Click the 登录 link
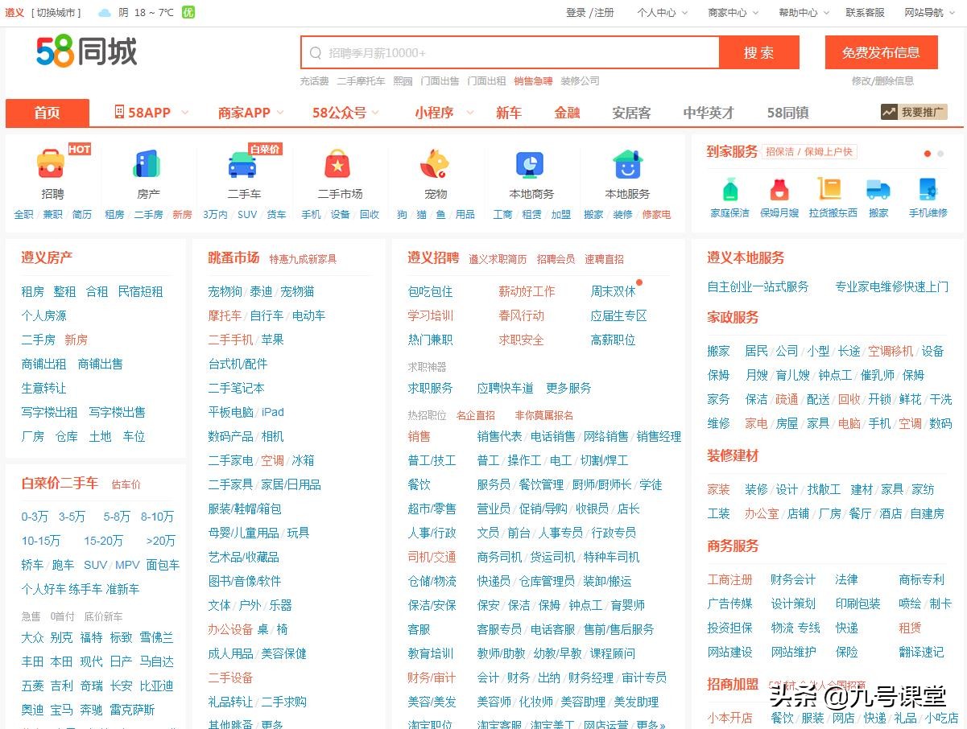Viewport: 967px width, 729px height. pyautogui.click(x=576, y=13)
